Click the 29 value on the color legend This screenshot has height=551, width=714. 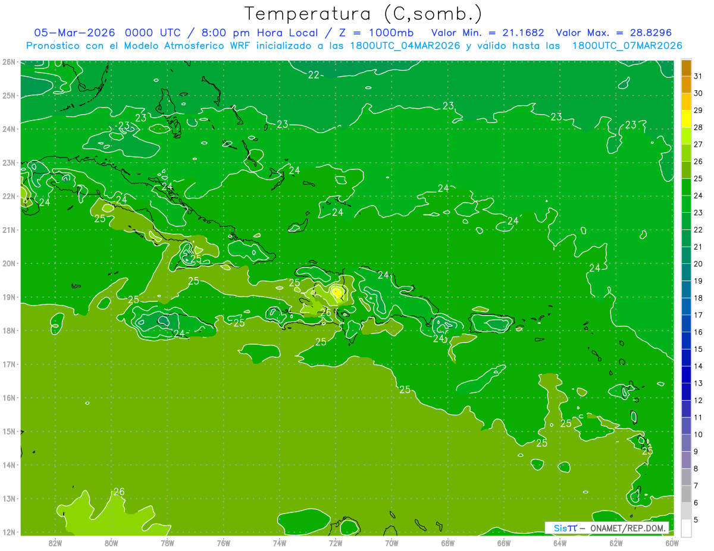coord(699,111)
